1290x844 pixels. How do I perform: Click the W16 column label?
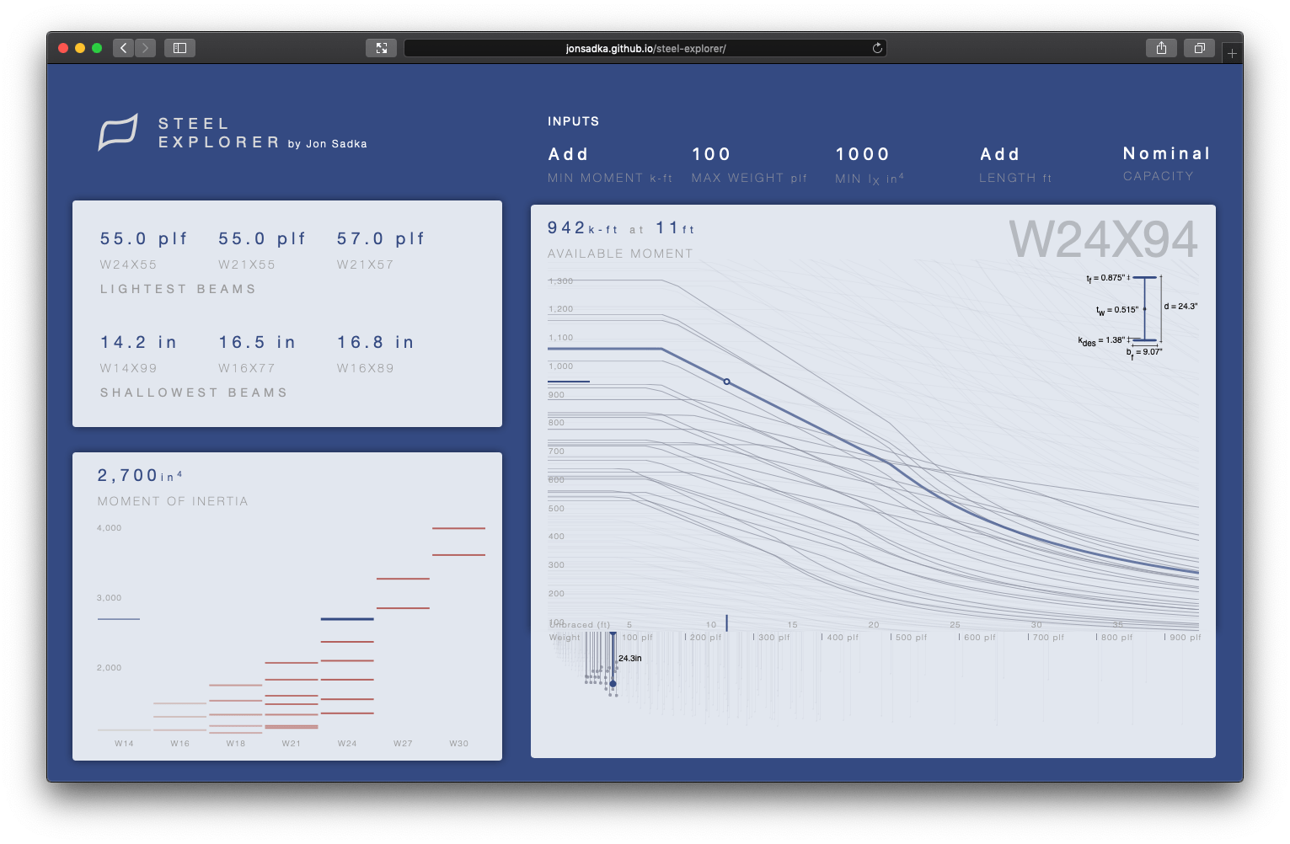pyautogui.click(x=179, y=744)
